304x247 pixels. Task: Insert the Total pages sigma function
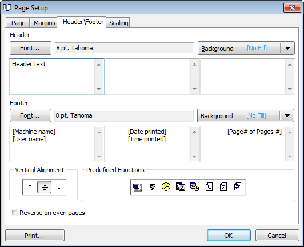[x=223, y=187]
